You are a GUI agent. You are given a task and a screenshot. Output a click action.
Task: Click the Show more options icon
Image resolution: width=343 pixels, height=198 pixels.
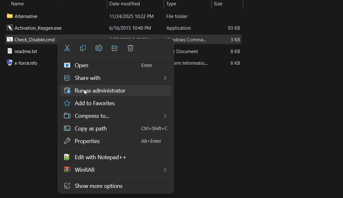pos(67,186)
